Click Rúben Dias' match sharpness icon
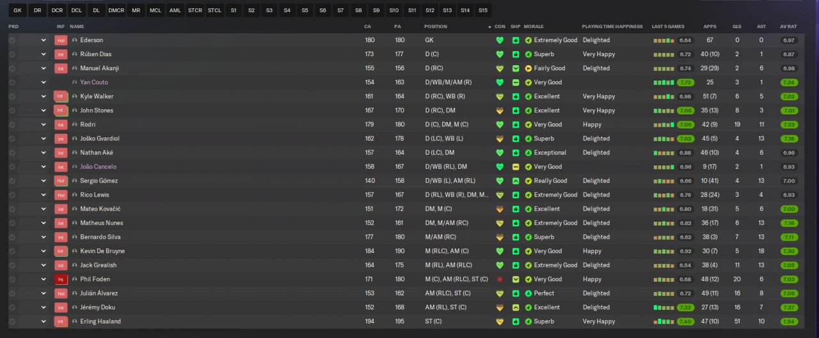819x338 pixels. [x=516, y=54]
